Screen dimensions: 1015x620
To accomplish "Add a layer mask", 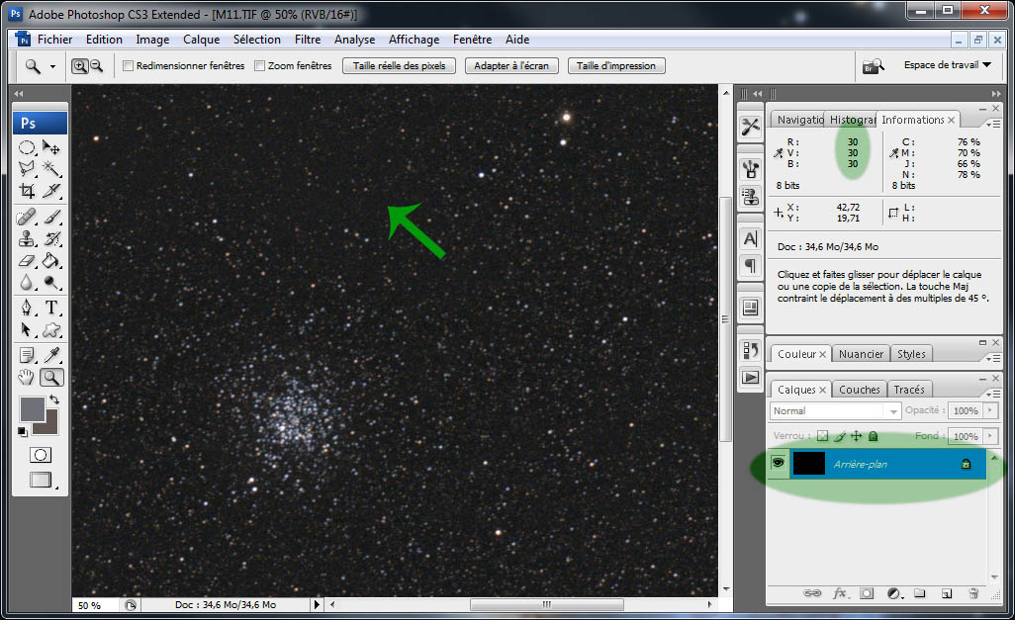I will click(867, 593).
